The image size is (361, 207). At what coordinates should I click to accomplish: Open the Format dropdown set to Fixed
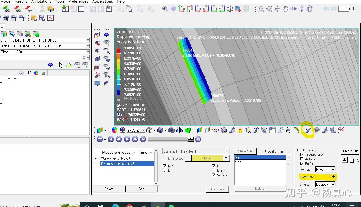pyautogui.click(x=325, y=170)
